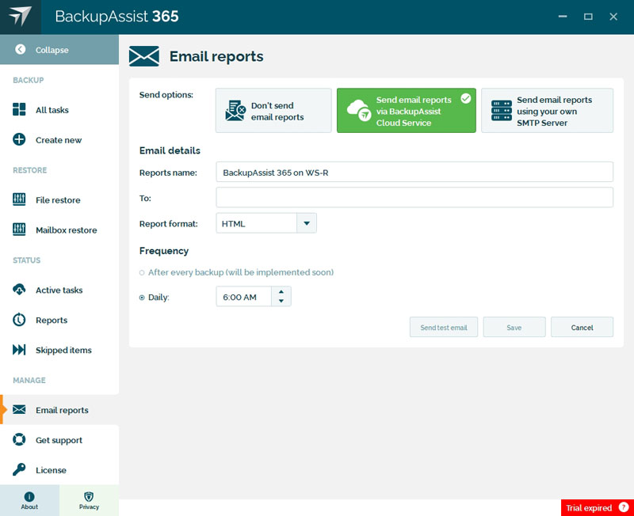Image resolution: width=634 pixels, height=516 pixels.
Task: Click the License key icon
Action: [x=19, y=469]
